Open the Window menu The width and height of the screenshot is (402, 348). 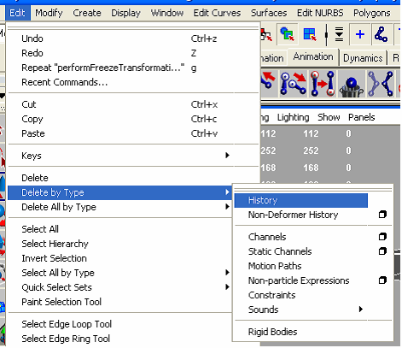[x=167, y=13]
